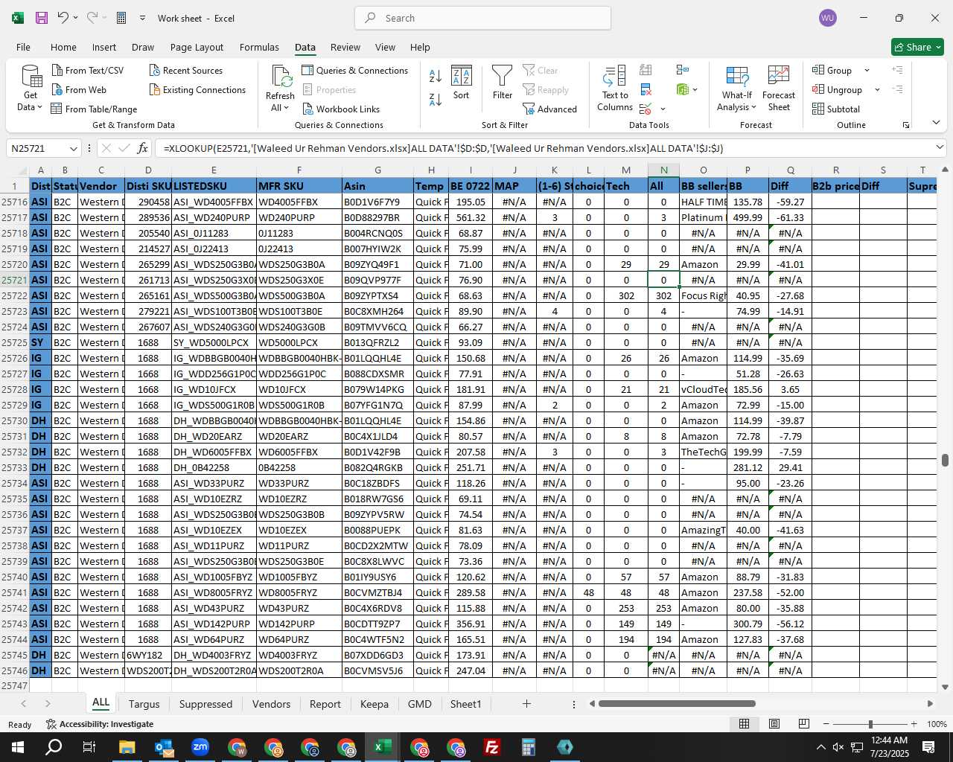Open Accessibility: Investigate in status bar
Image resolution: width=953 pixels, height=762 pixels.
(100, 724)
